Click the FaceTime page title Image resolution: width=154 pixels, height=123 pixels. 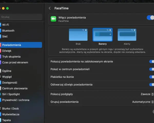(x=62, y=8)
